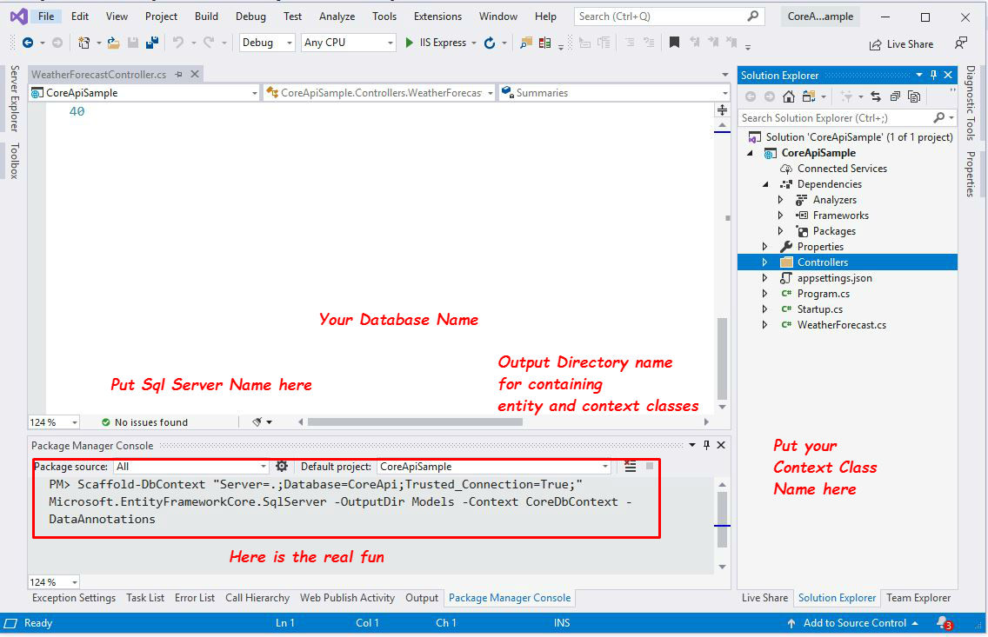The height and width of the screenshot is (637, 988).
Task: Click the Clear Console icon in Package Manager
Action: coord(630,467)
